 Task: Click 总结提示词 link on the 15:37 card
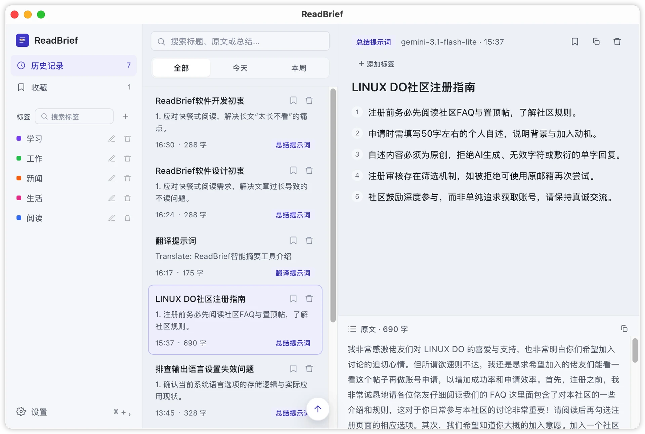pos(293,343)
